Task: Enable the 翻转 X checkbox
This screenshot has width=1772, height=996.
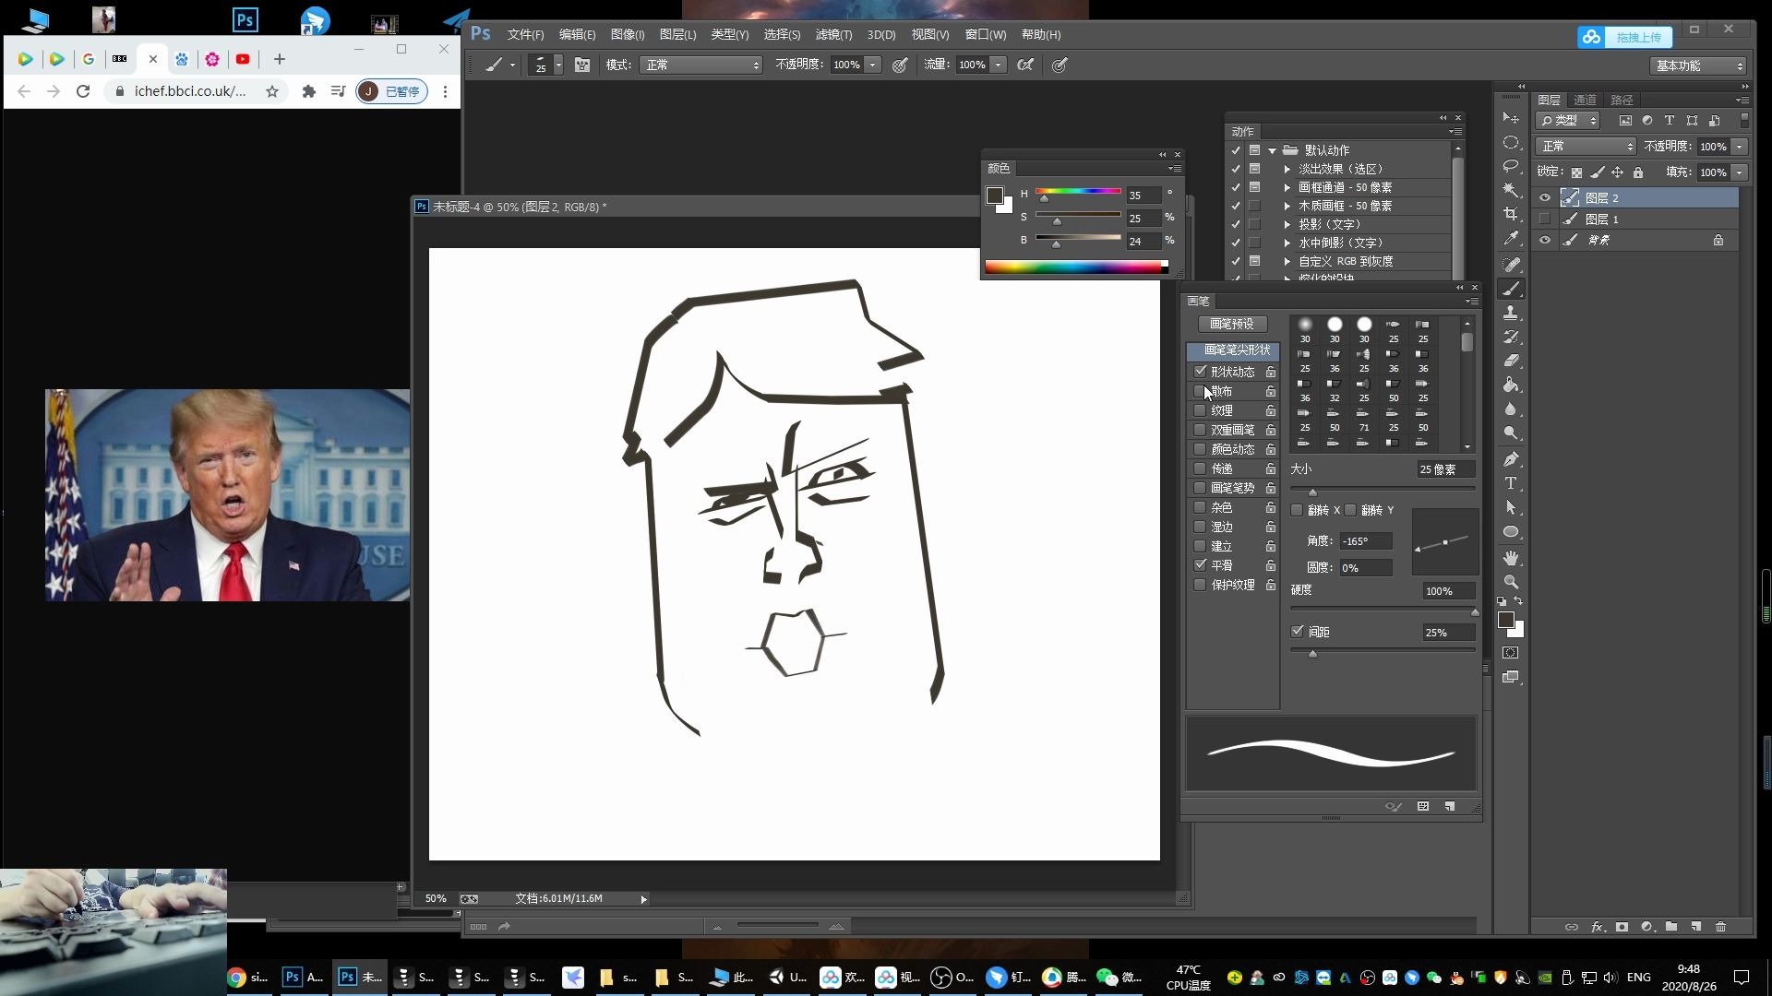Action: [x=1297, y=510]
